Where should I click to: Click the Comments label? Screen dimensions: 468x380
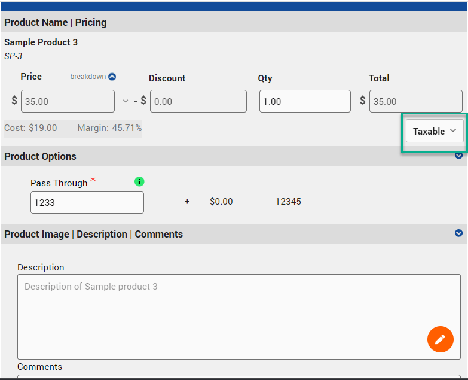point(39,367)
